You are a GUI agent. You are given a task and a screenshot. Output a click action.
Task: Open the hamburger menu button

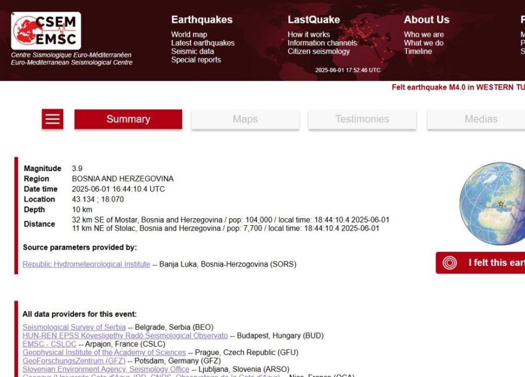coord(52,119)
